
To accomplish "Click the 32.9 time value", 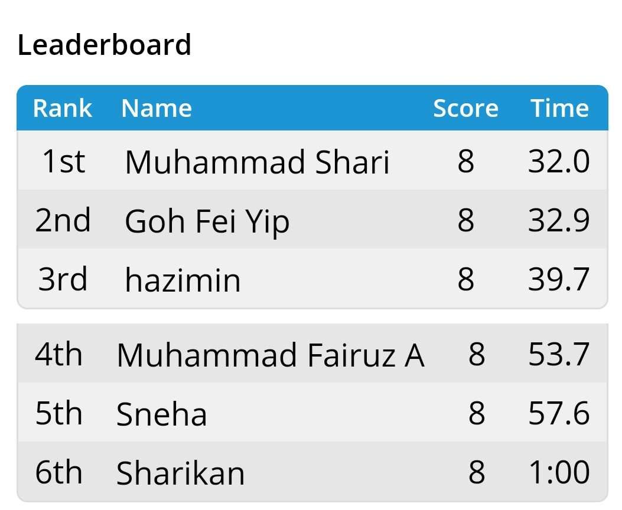I will [559, 220].
